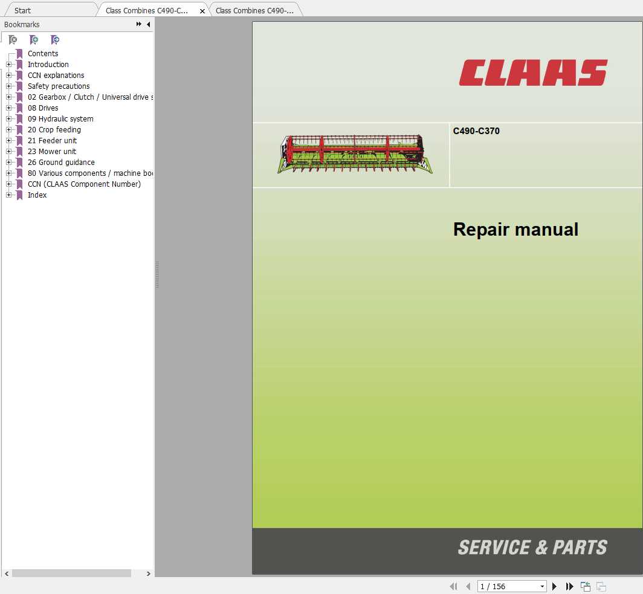The height and width of the screenshot is (594, 643).
Task: Open Safety precautions bookmark
Action: pos(59,86)
